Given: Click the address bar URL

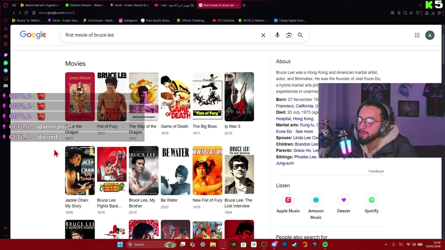Looking at the screenshot, I should pyautogui.click(x=57, y=13).
